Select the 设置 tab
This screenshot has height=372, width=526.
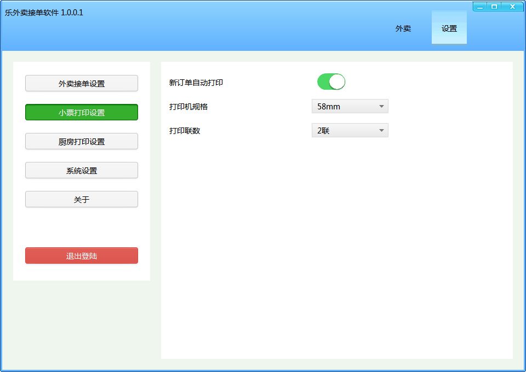click(449, 28)
